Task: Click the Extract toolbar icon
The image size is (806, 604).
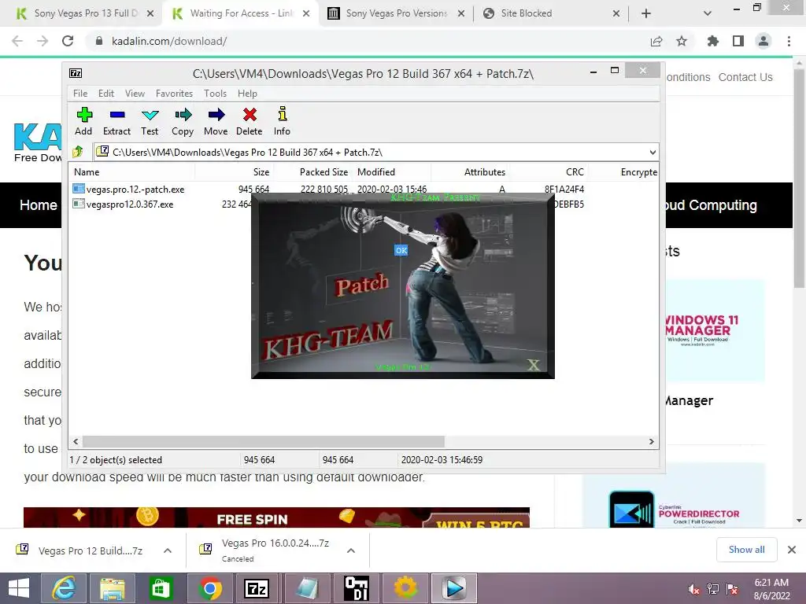Action: pos(116,122)
